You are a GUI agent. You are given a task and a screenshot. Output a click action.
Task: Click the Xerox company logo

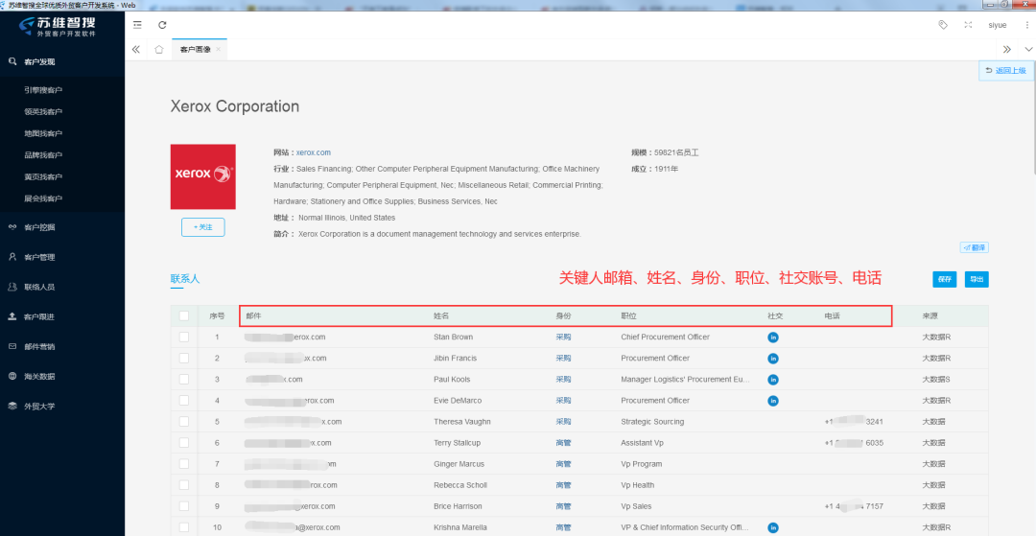202,176
